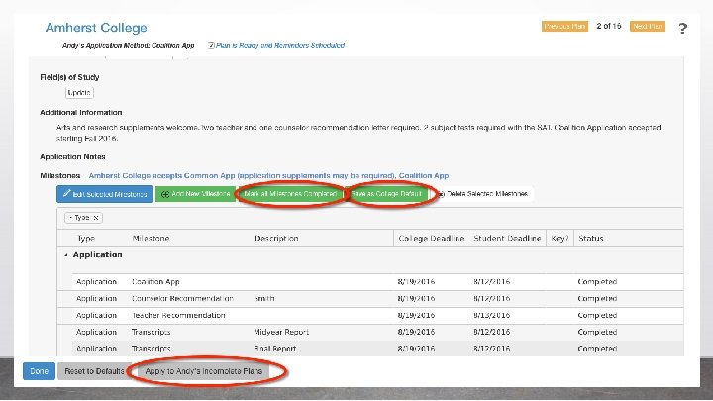
Task: Go to the Previous Plan
Action: point(564,27)
